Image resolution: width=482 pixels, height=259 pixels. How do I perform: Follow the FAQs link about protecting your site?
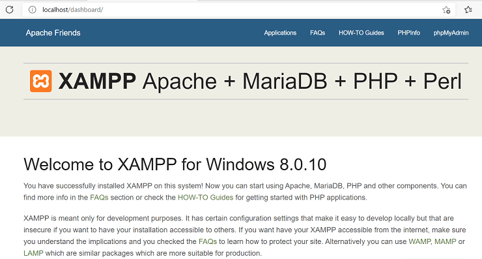pos(208,241)
